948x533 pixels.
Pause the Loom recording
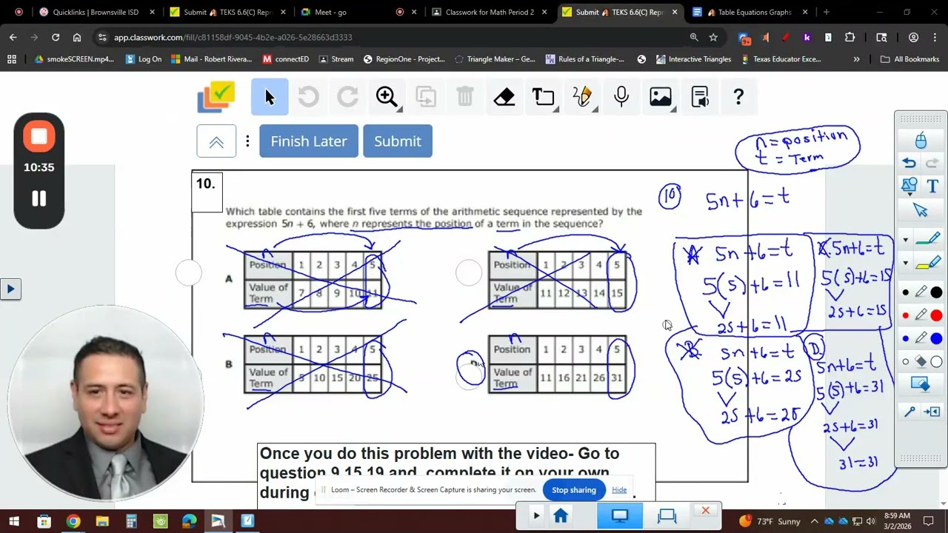point(39,198)
